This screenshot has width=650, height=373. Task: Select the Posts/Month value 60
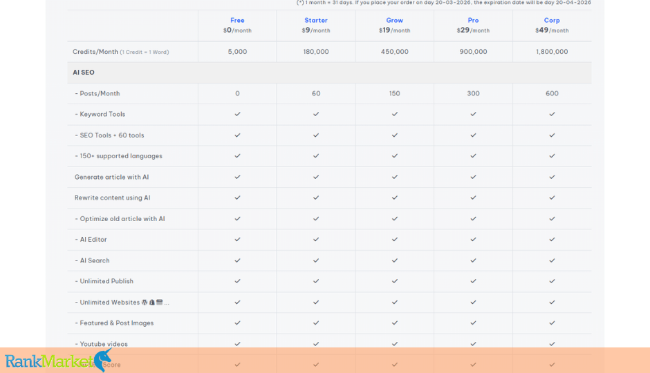(x=316, y=93)
